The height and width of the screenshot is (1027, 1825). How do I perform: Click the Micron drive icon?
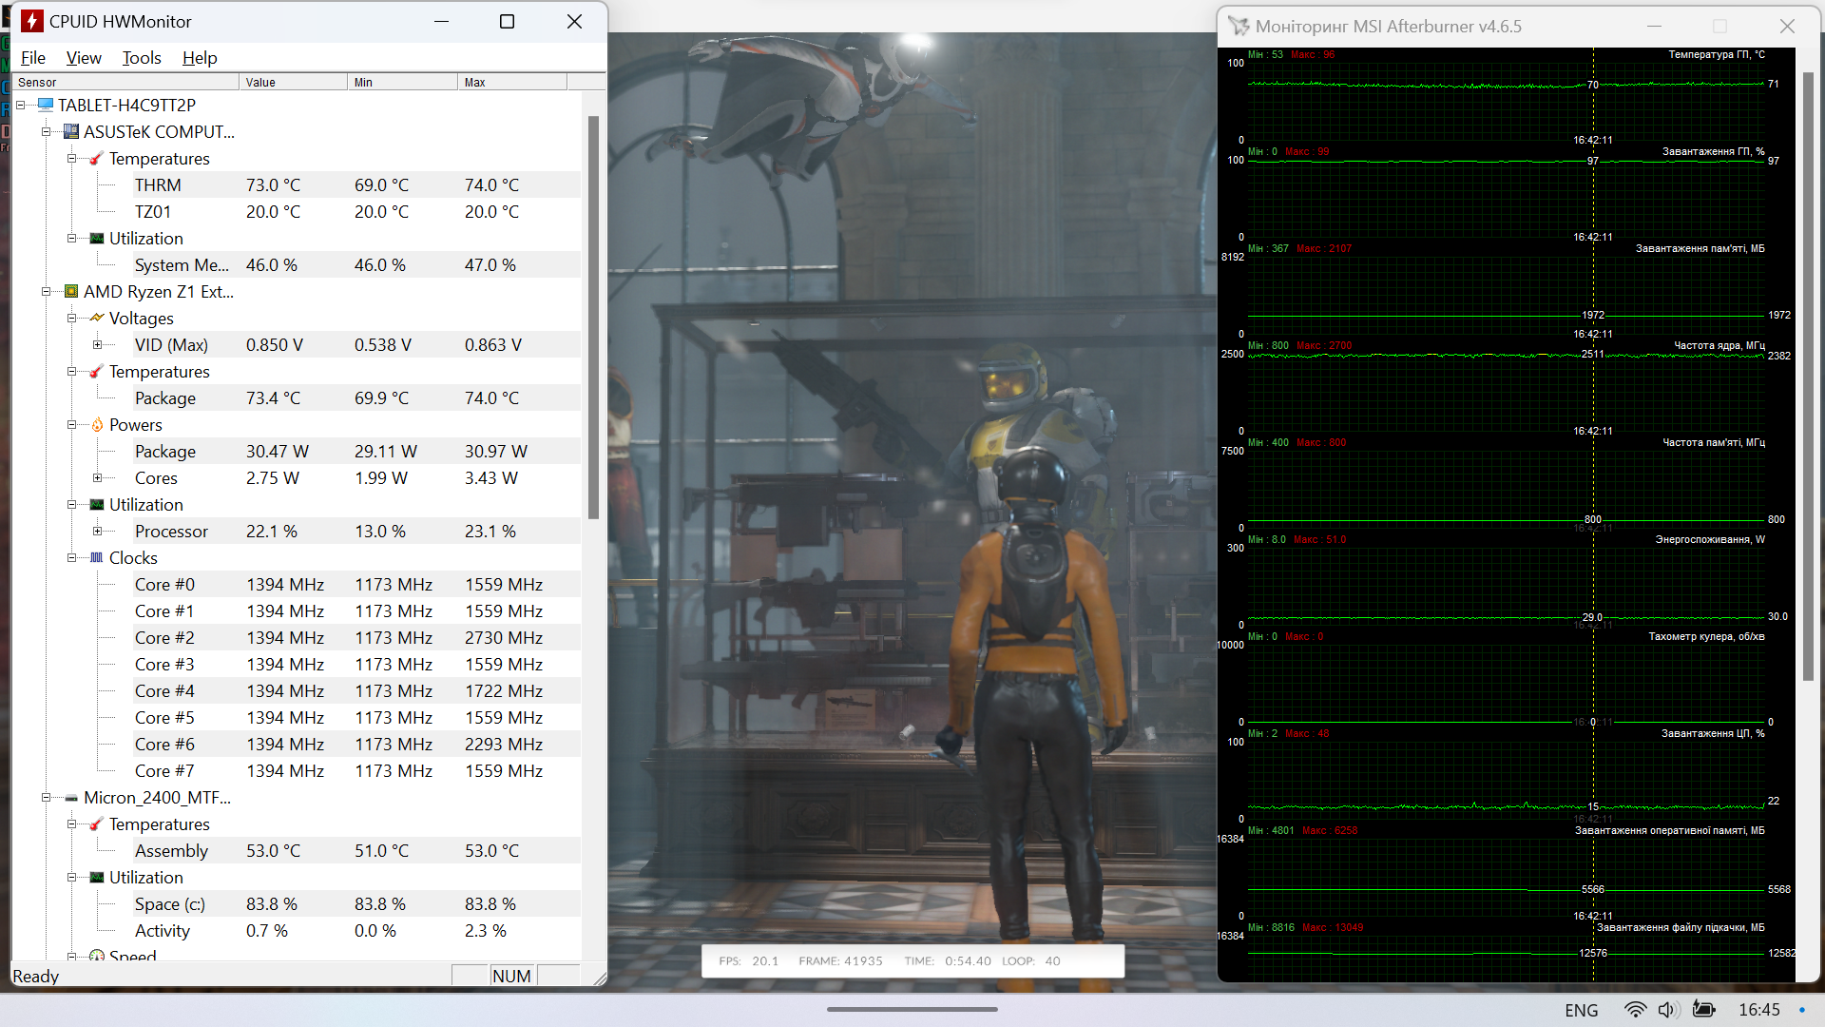[71, 798]
